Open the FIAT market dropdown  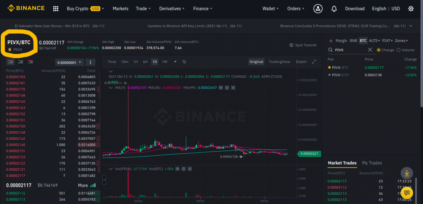pyautogui.click(x=387, y=41)
